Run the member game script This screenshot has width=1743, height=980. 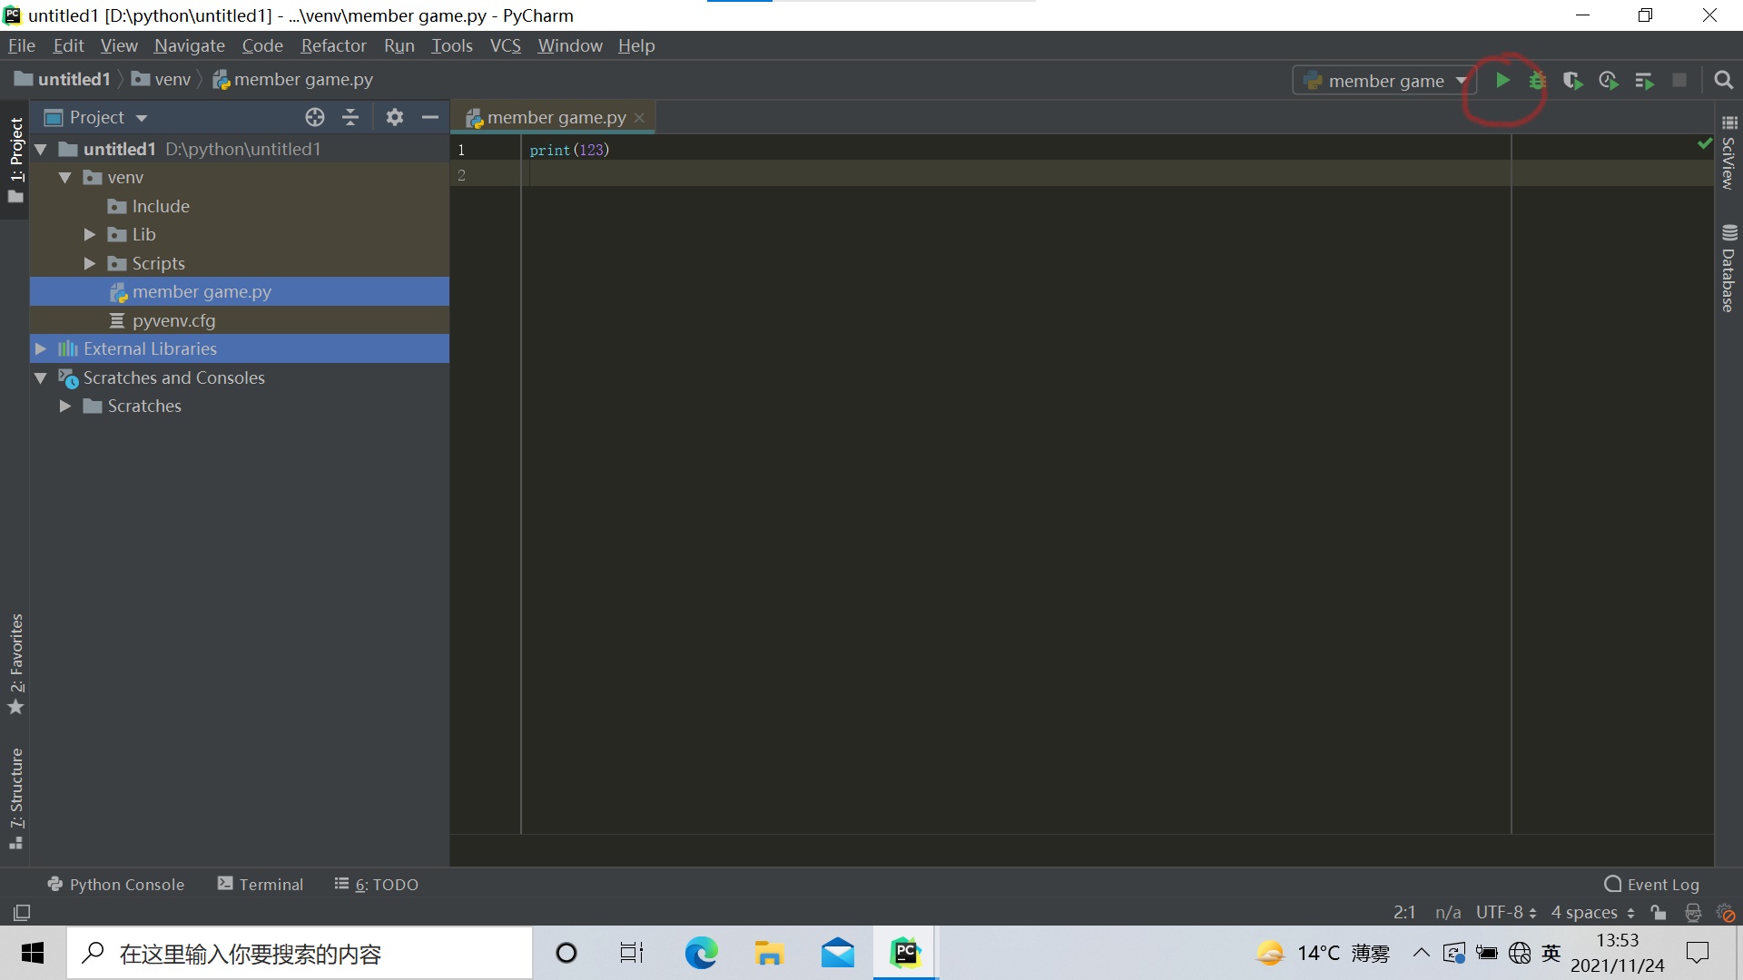tap(1502, 80)
